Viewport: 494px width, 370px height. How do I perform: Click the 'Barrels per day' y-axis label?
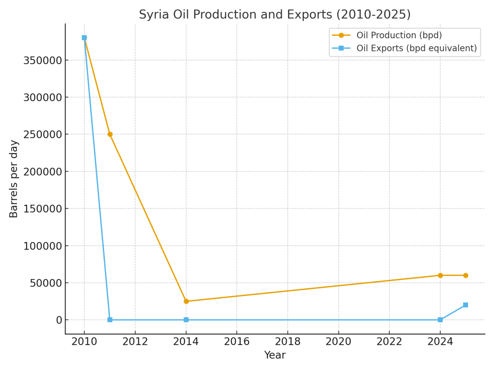(x=14, y=179)
